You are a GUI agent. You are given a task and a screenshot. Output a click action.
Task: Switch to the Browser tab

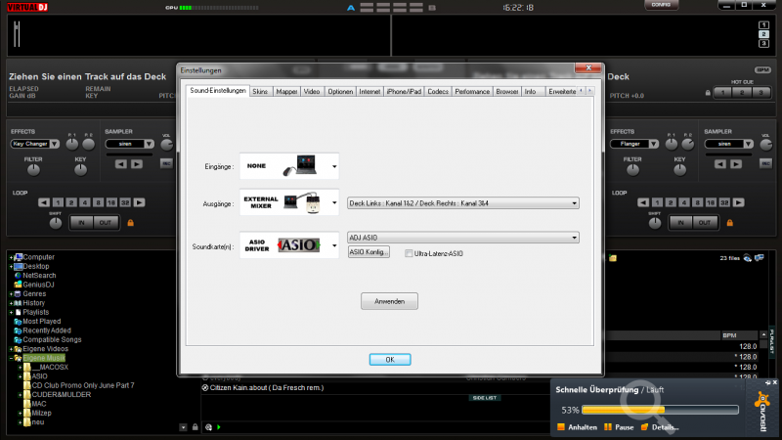(506, 91)
